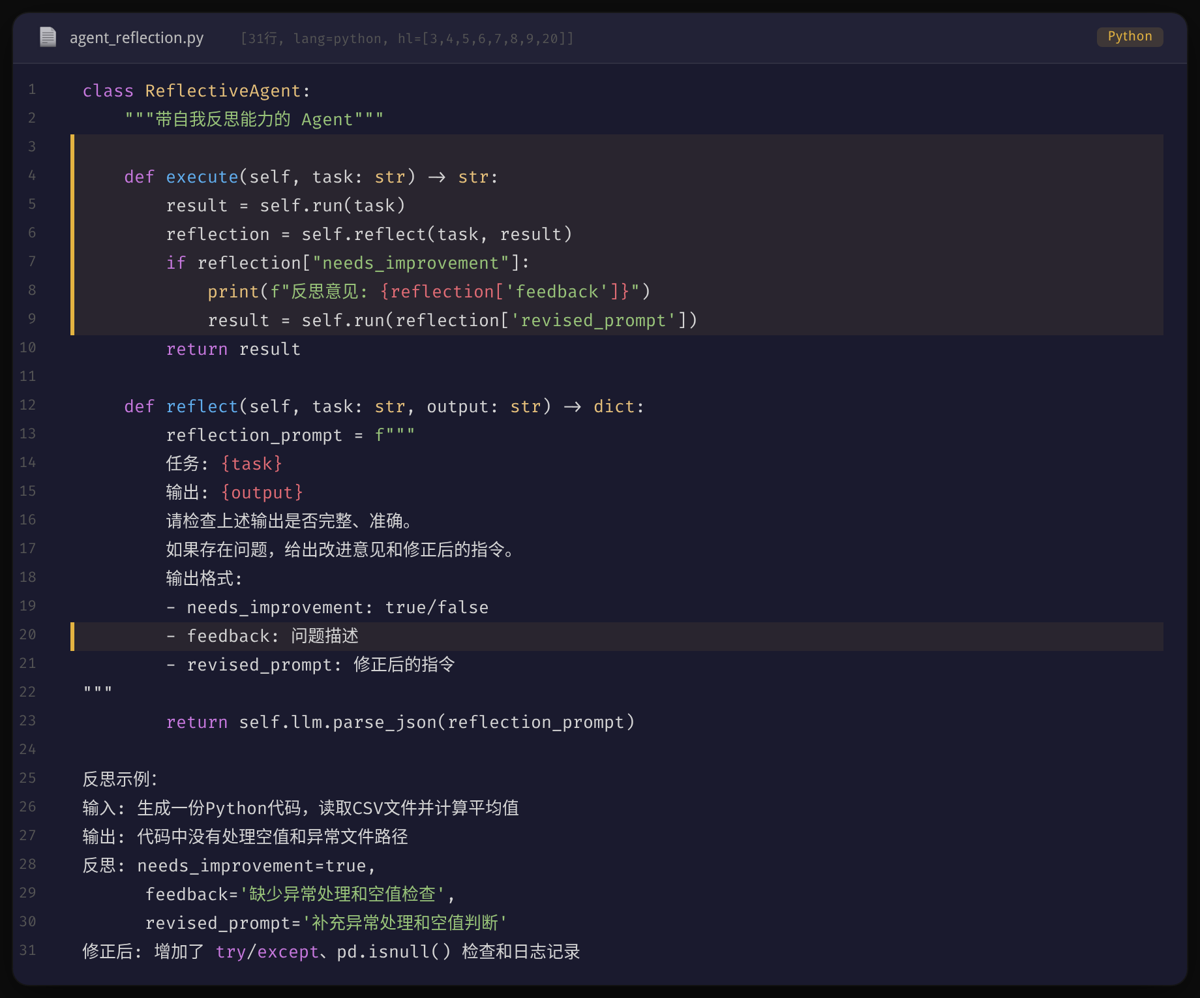1200x998 pixels.
Task: Click revised_prompt='补充异常处理和空值判断' line
Action: coord(326,923)
